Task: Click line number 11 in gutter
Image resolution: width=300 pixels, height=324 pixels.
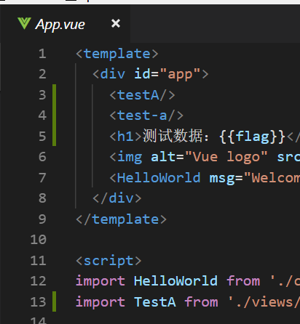Action: coord(39,261)
